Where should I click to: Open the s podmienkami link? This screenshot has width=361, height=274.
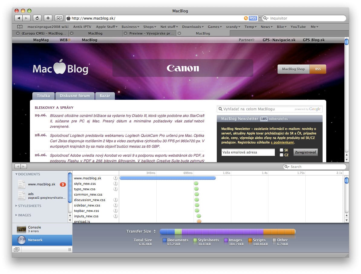(x=282, y=142)
